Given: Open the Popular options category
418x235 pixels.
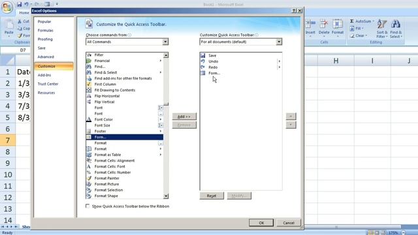Looking at the screenshot, I should [44, 22].
